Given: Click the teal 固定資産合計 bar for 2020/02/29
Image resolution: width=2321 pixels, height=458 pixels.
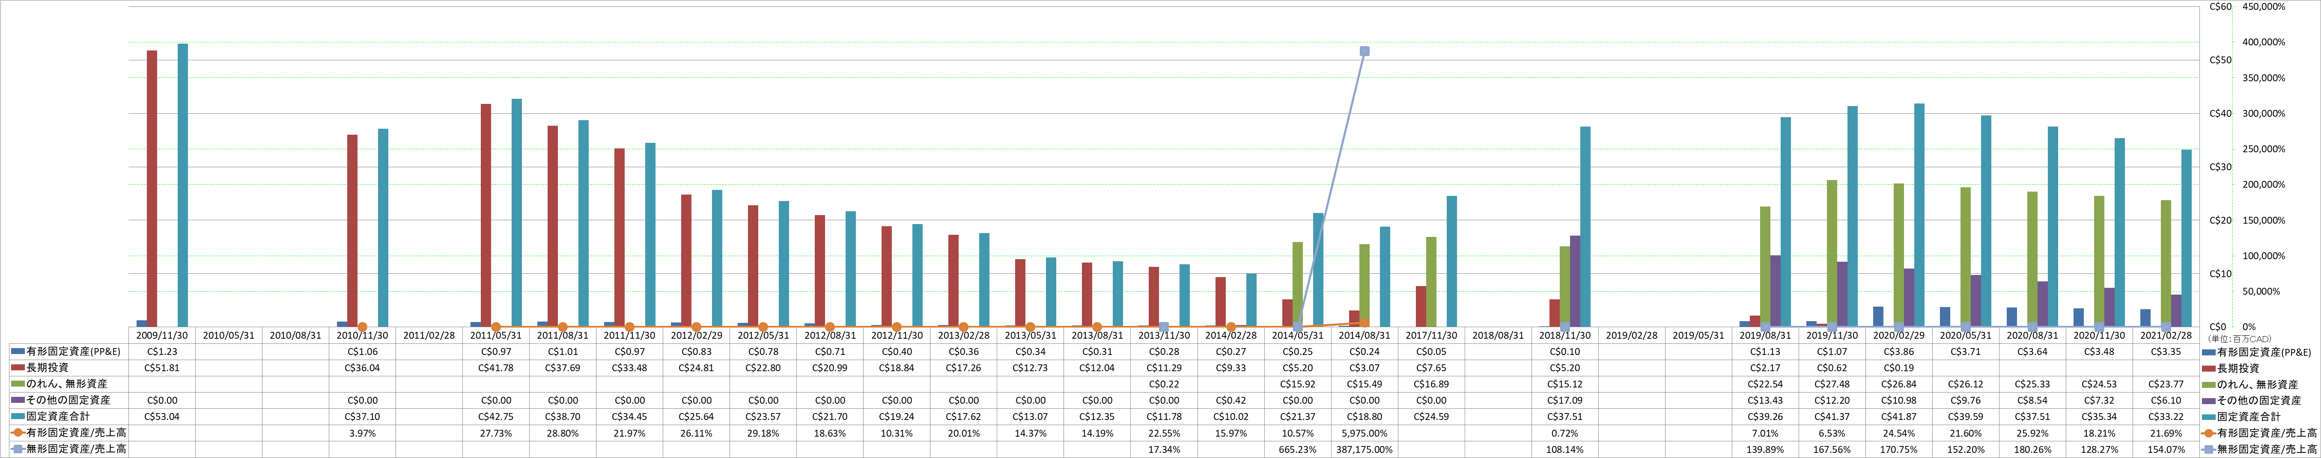Looking at the screenshot, I should [1919, 215].
